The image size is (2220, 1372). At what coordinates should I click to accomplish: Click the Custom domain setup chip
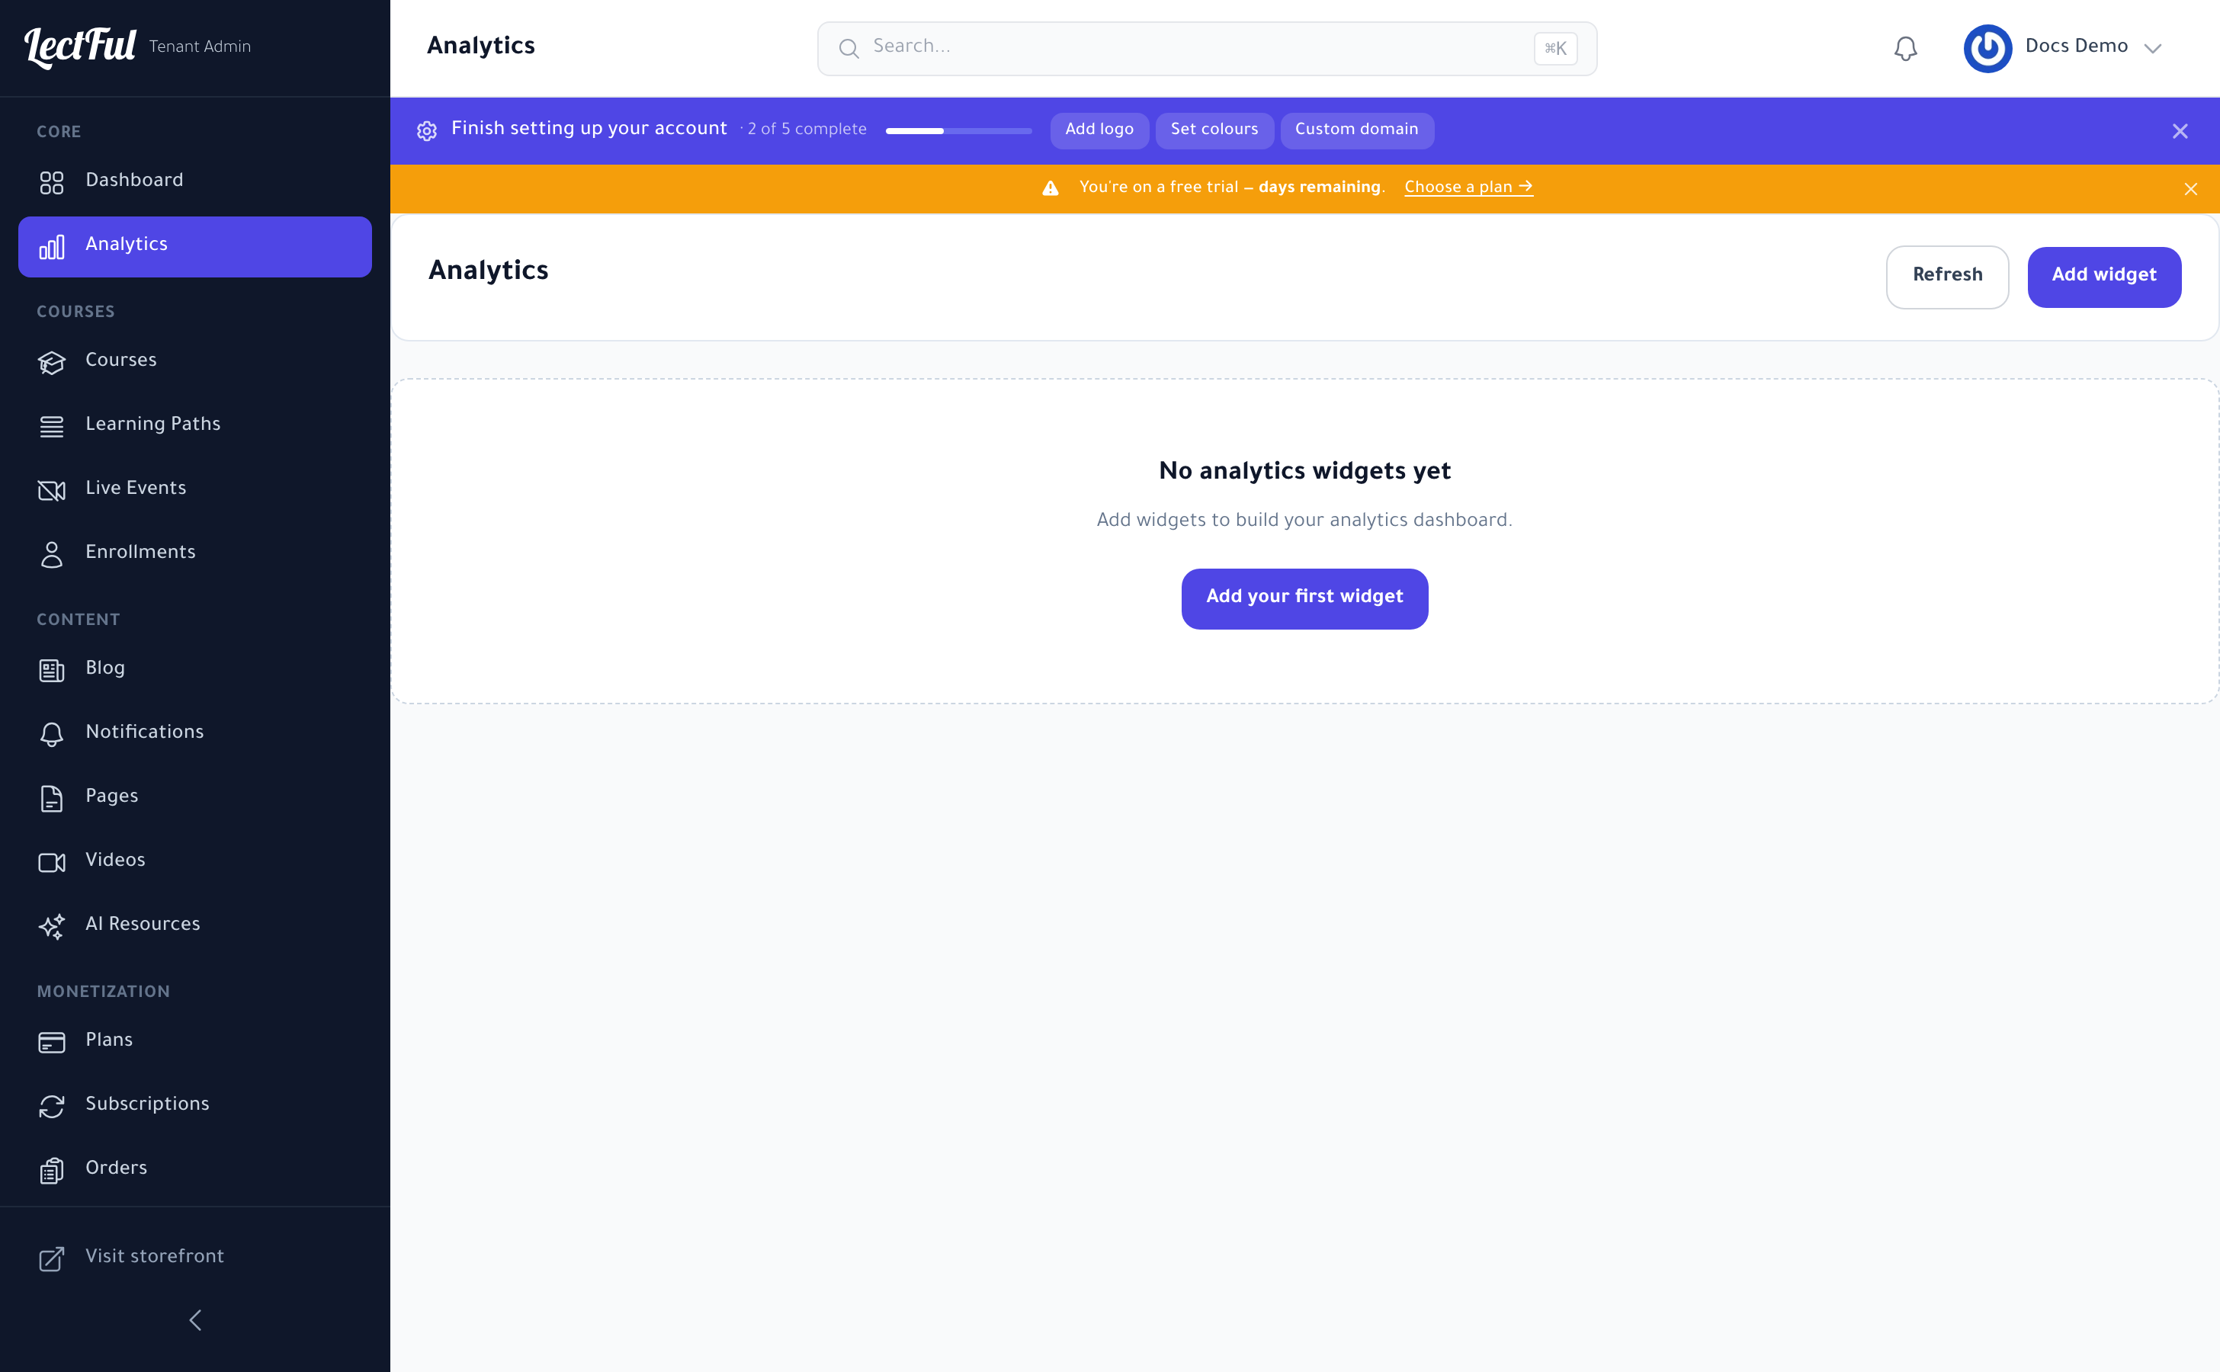(1357, 130)
